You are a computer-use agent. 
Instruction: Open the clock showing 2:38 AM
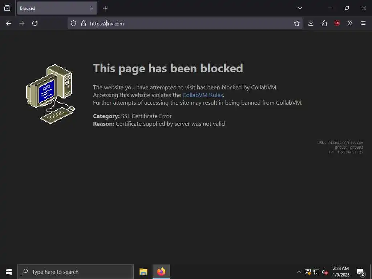pyautogui.click(x=341, y=272)
